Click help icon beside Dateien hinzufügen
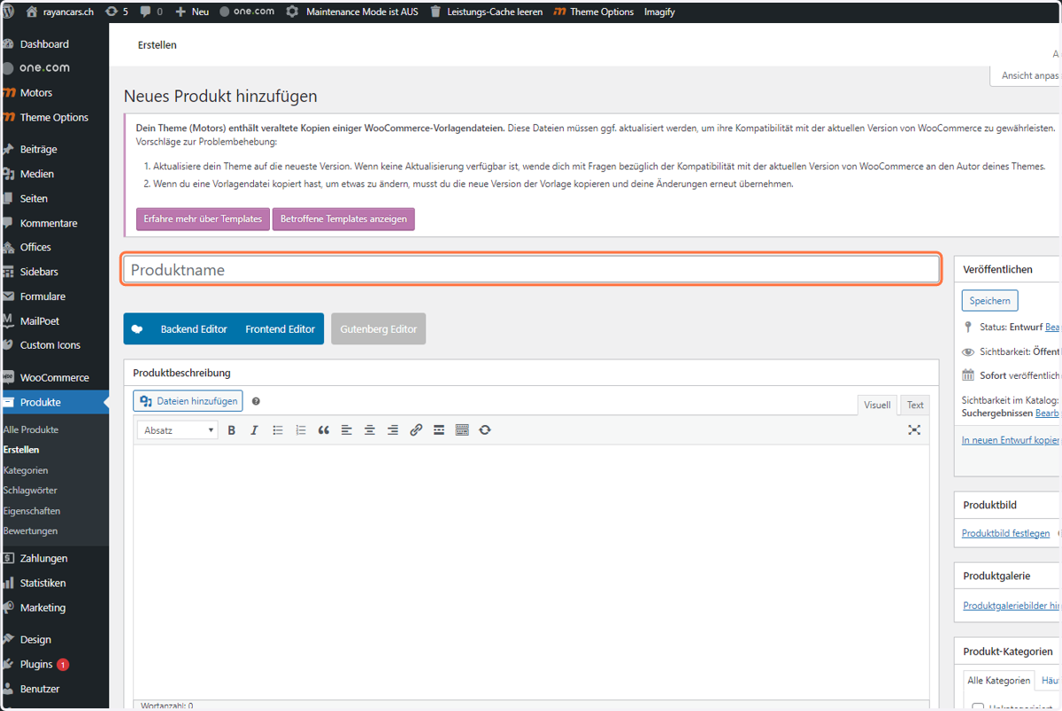Image resolution: width=1062 pixels, height=711 pixels. tap(256, 401)
